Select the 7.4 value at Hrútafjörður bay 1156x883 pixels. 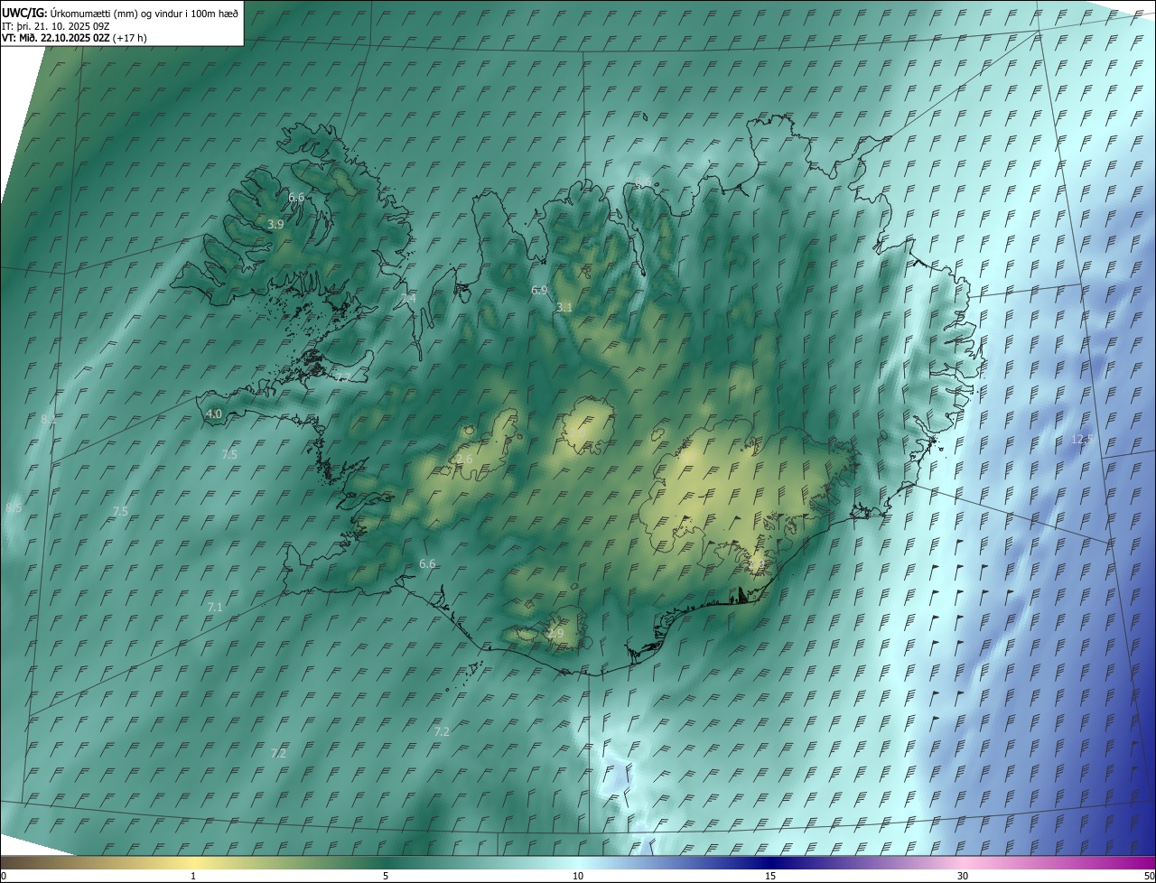[409, 298]
